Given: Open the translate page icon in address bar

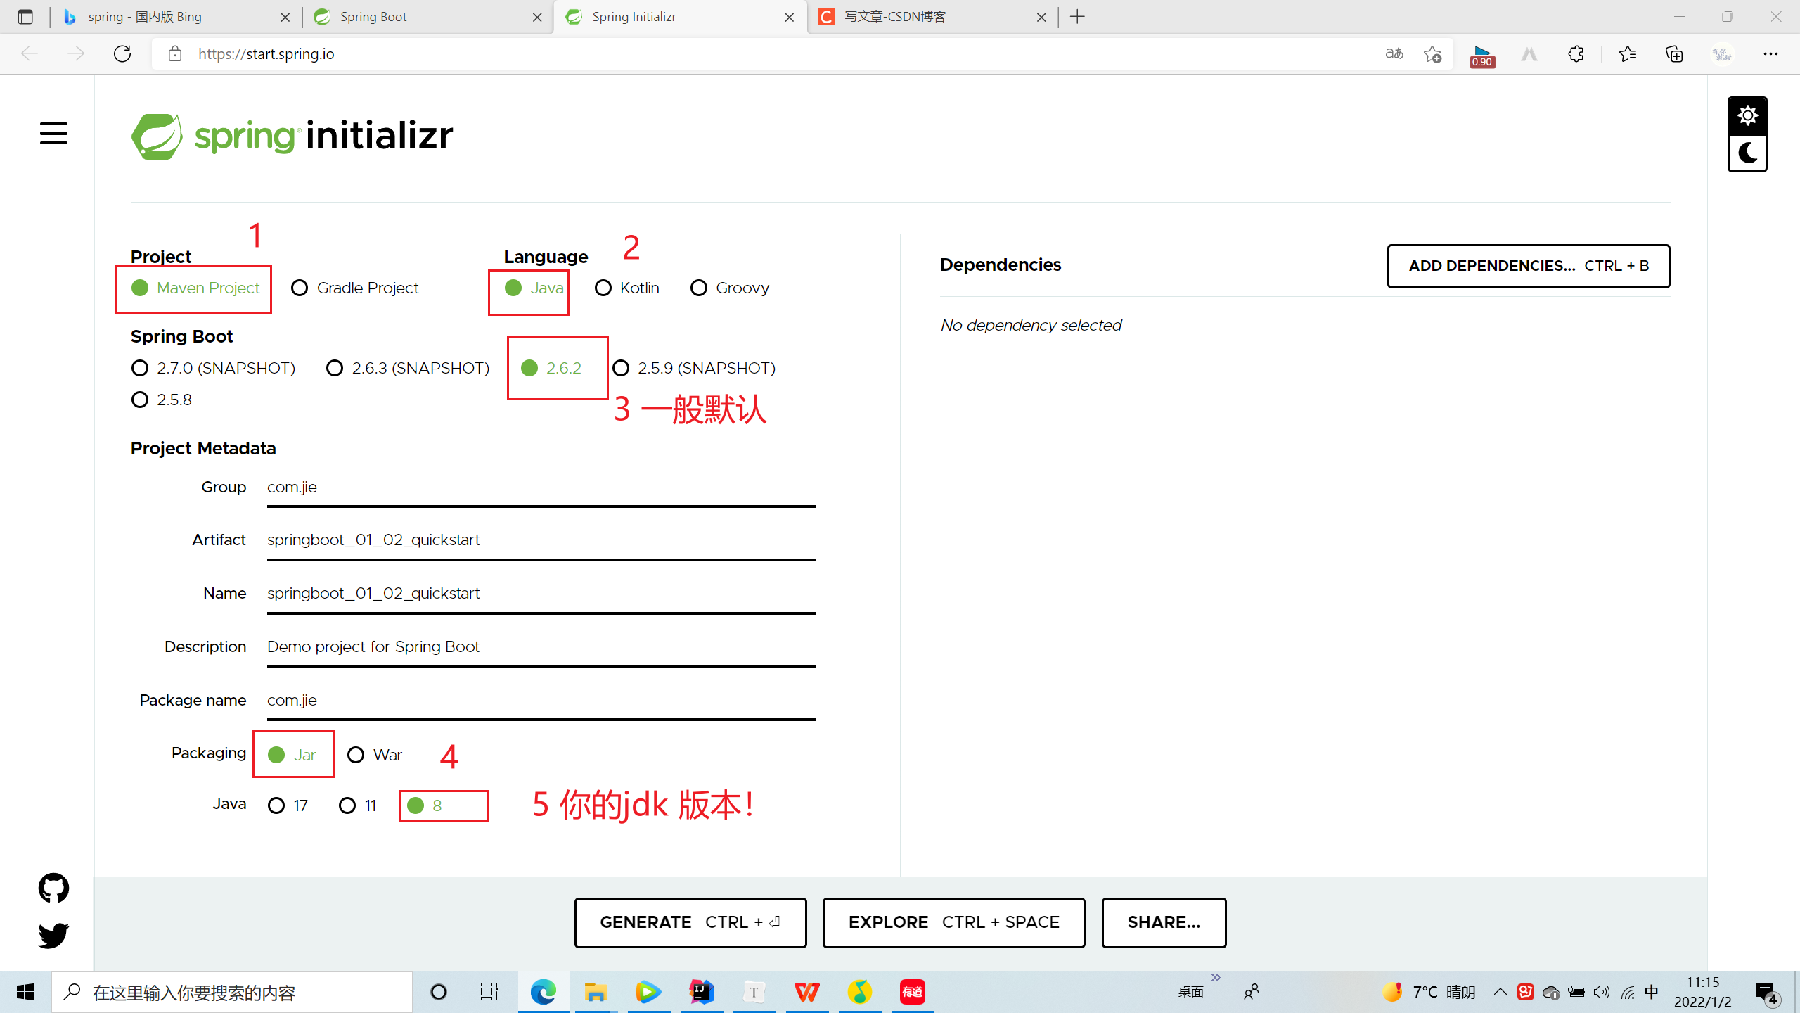Looking at the screenshot, I should (x=1394, y=54).
